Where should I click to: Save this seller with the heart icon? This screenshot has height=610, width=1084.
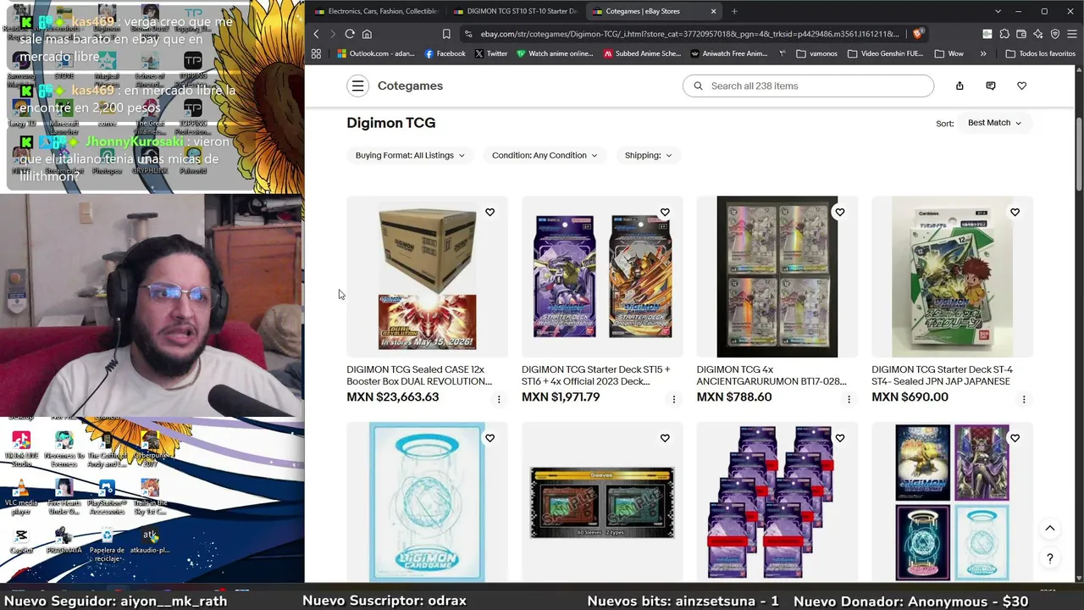[1022, 86]
